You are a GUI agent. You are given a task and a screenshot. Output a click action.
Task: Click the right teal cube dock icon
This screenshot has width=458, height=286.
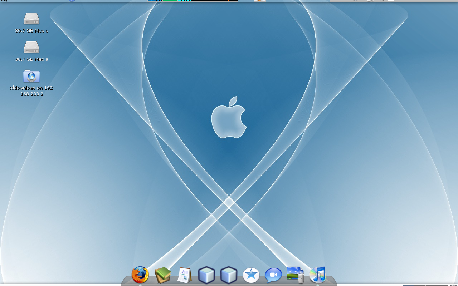coord(229,275)
